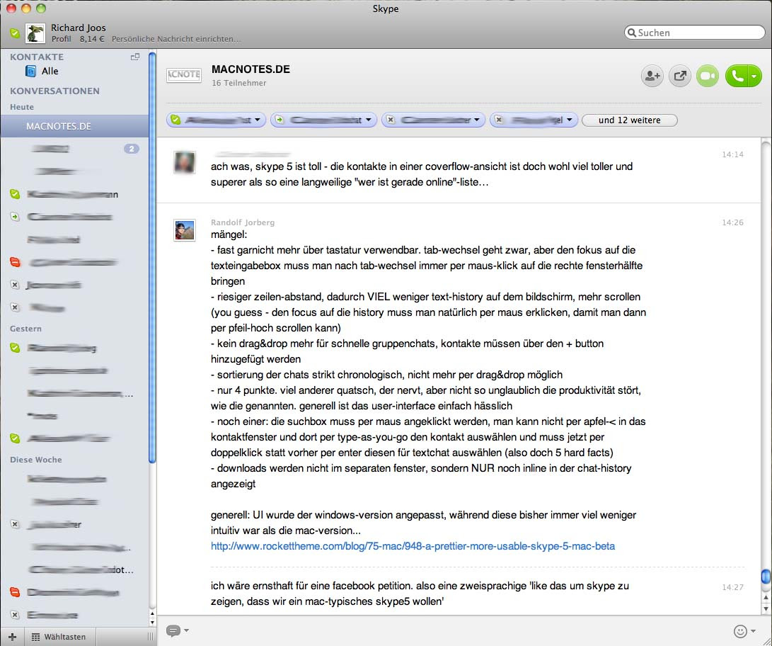Click the Suchen search field

pyautogui.click(x=694, y=33)
